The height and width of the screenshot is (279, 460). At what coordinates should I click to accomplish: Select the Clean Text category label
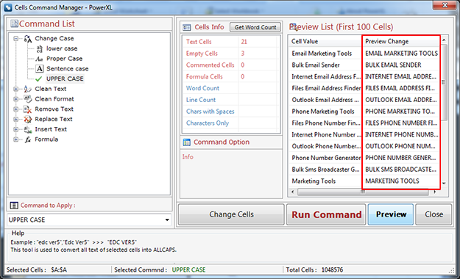(x=51, y=89)
